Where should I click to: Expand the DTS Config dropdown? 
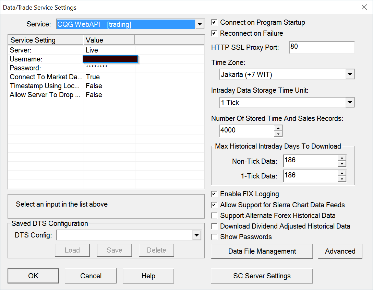pos(196,235)
